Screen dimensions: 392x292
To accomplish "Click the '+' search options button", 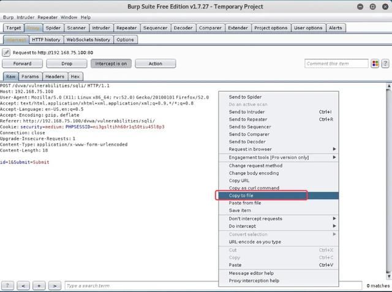I will coord(39,285).
